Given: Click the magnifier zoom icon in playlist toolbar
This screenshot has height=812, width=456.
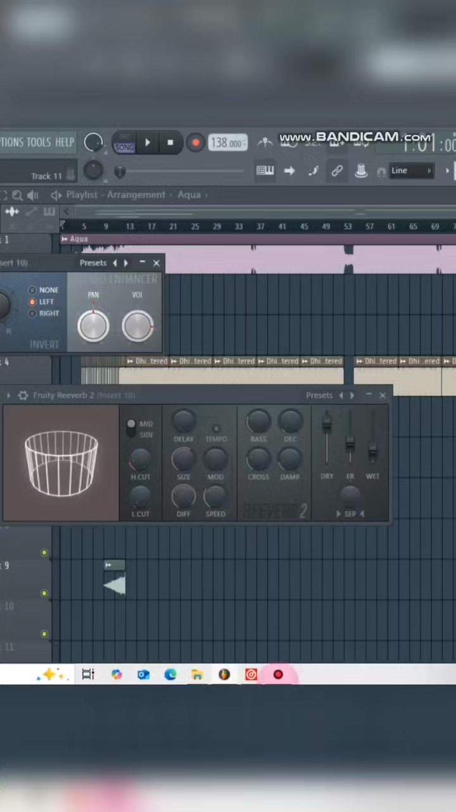Looking at the screenshot, I should (17, 195).
